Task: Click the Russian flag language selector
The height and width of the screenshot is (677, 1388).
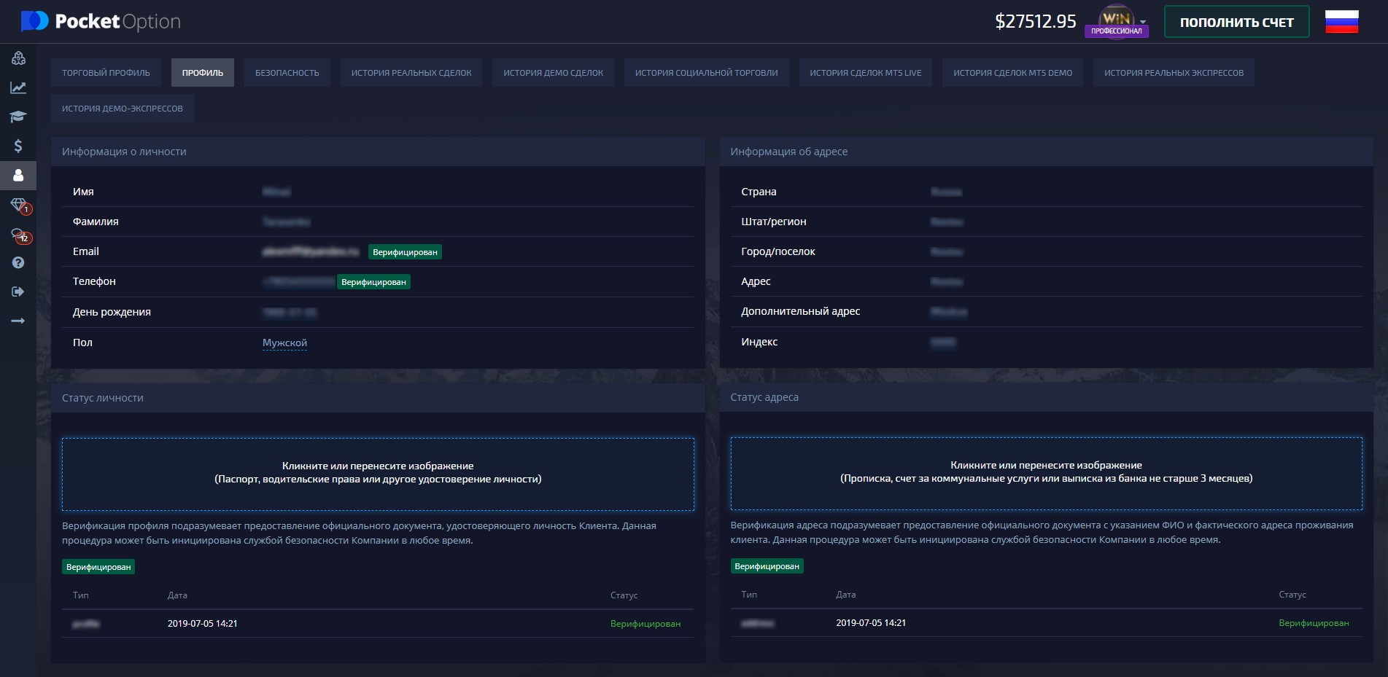Action: pyautogui.click(x=1341, y=22)
